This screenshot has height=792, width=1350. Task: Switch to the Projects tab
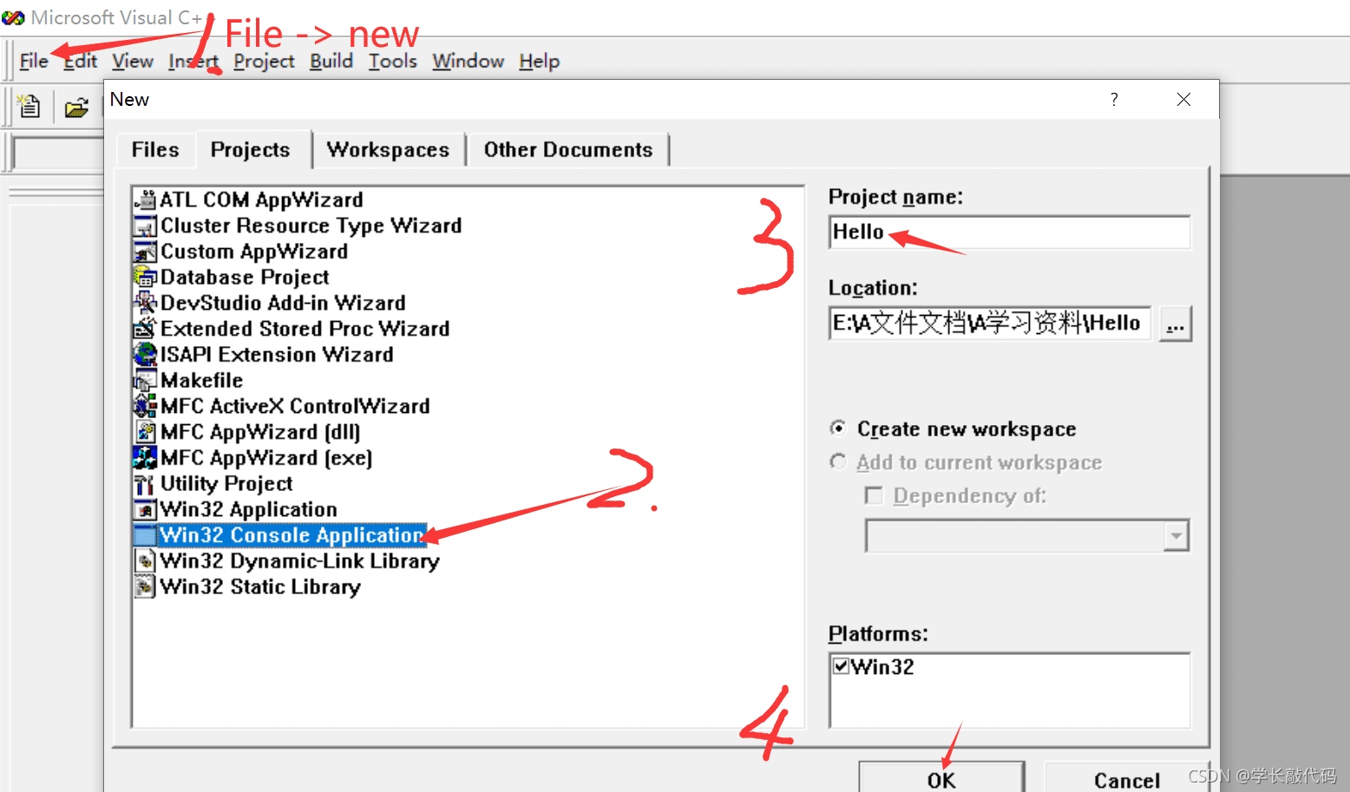(251, 149)
